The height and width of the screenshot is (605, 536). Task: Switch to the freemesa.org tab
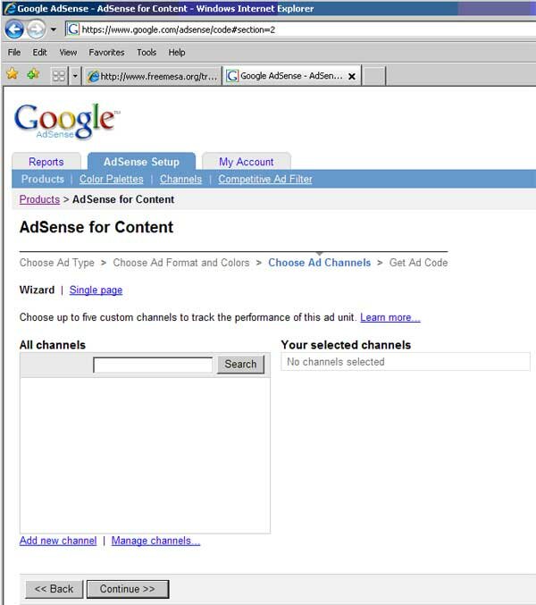coord(153,76)
